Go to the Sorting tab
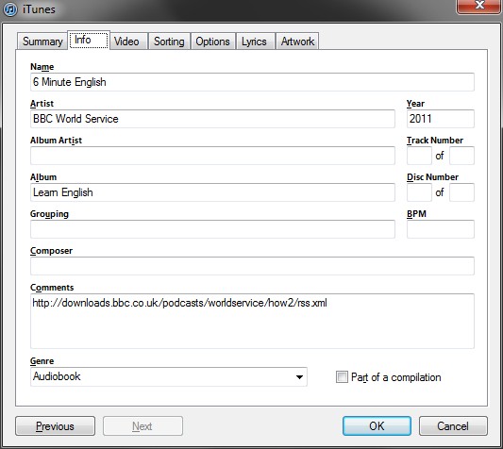 (x=169, y=42)
